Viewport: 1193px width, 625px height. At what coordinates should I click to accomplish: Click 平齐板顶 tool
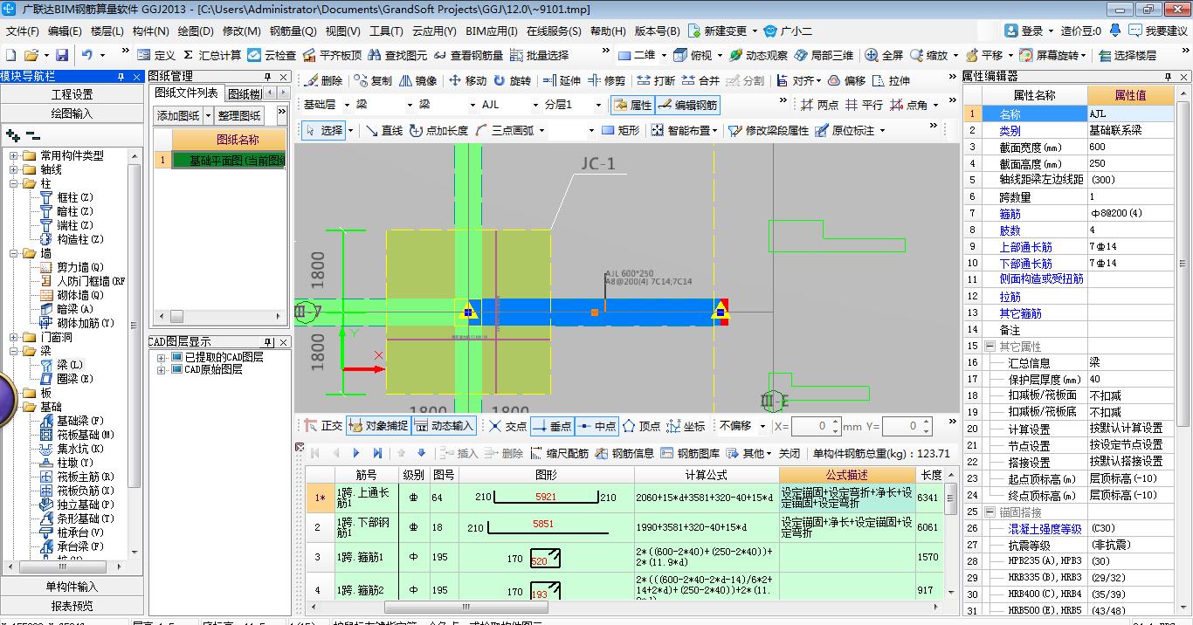pyautogui.click(x=332, y=55)
